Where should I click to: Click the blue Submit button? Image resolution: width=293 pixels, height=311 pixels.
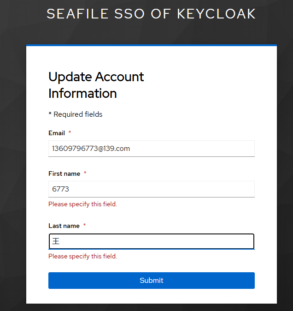[152, 281]
